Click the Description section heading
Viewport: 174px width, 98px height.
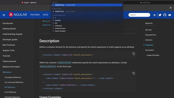click(x=49, y=41)
